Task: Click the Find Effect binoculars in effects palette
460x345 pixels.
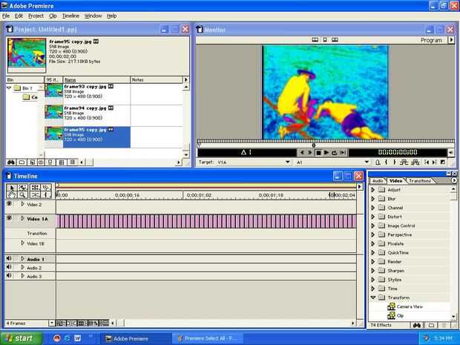Action: [x=417, y=325]
